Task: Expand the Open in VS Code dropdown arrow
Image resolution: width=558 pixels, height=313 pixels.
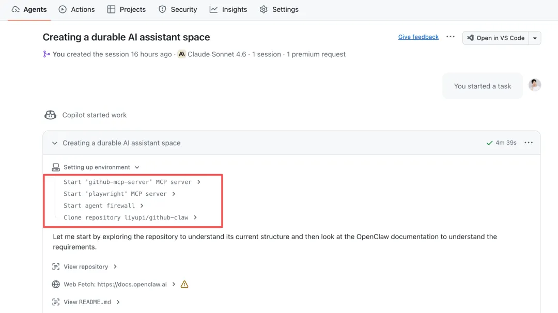Action: [535, 38]
